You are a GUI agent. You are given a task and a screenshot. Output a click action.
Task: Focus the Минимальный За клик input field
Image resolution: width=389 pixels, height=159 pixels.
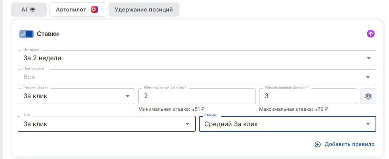pos(196,96)
